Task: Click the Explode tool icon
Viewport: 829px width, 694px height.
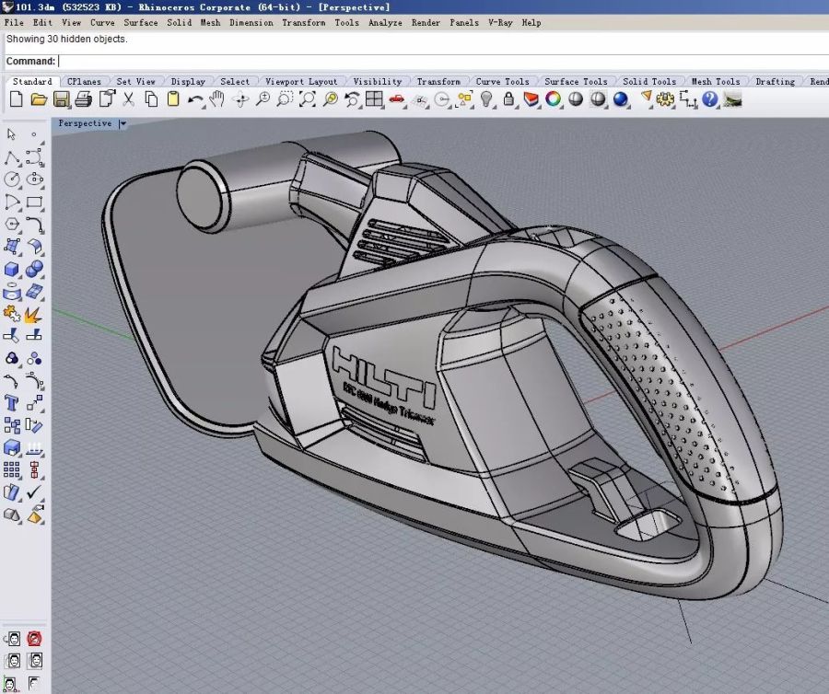Action: tap(34, 315)
